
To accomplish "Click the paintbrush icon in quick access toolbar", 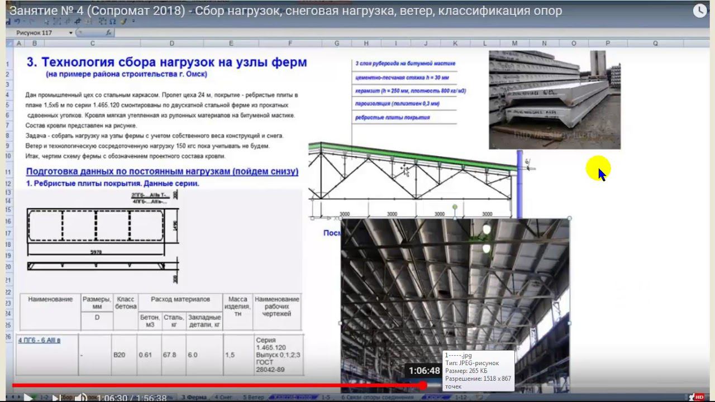I will [123, 22].
